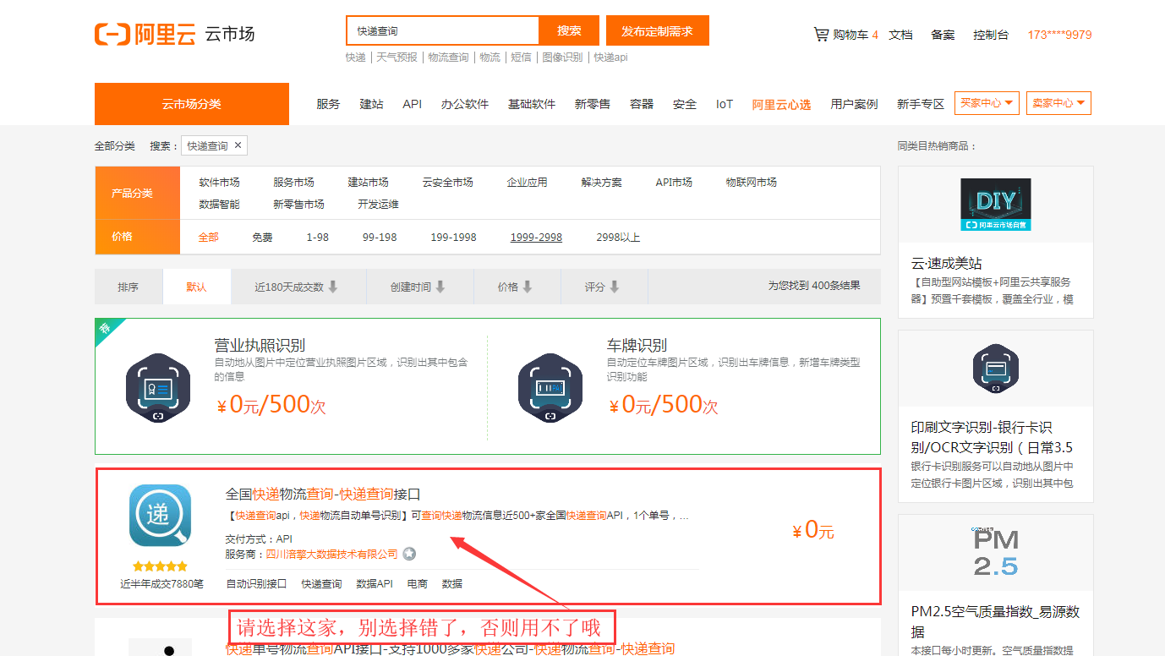Viewport: 1165px width, 656px height.
Task: Go to the 服务 navigation item
Action: pos(328,104)
